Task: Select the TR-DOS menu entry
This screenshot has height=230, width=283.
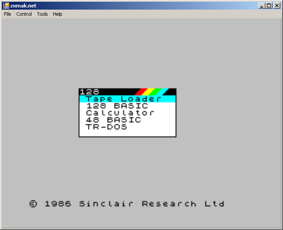Action: click(x=107, y=127)
